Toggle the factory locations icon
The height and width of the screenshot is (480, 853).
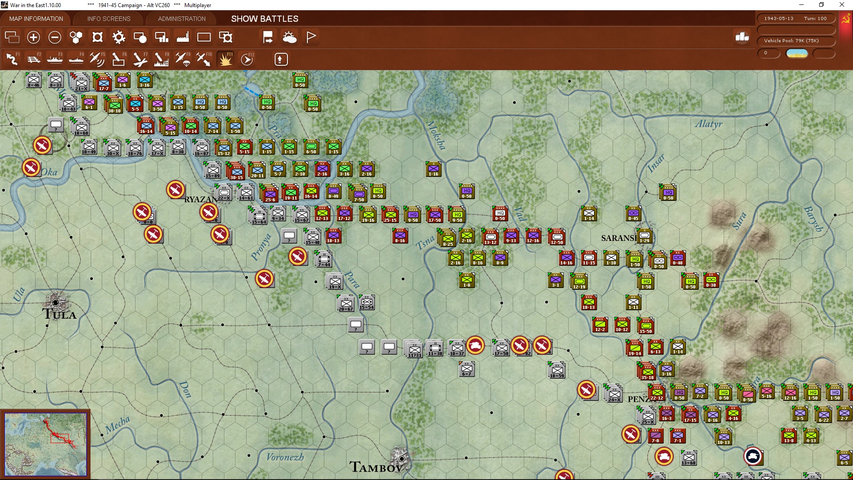tap(183, 37)
